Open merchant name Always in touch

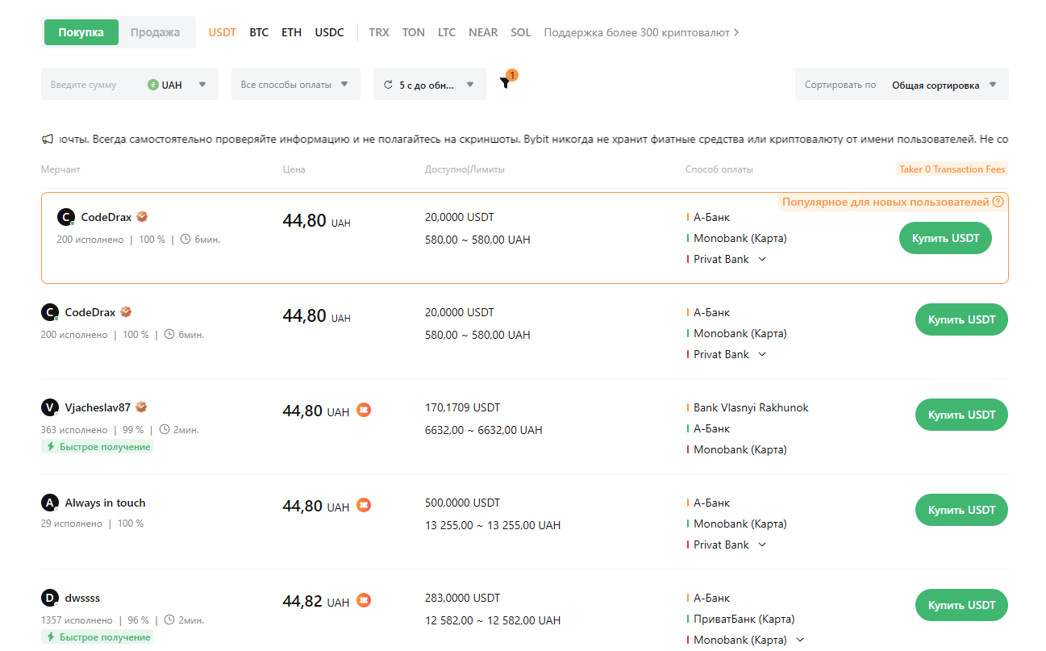click(106, 503)
